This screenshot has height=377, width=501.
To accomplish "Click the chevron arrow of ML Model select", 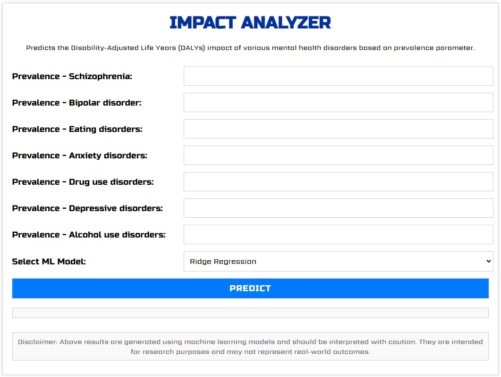I will pos(488,261).
